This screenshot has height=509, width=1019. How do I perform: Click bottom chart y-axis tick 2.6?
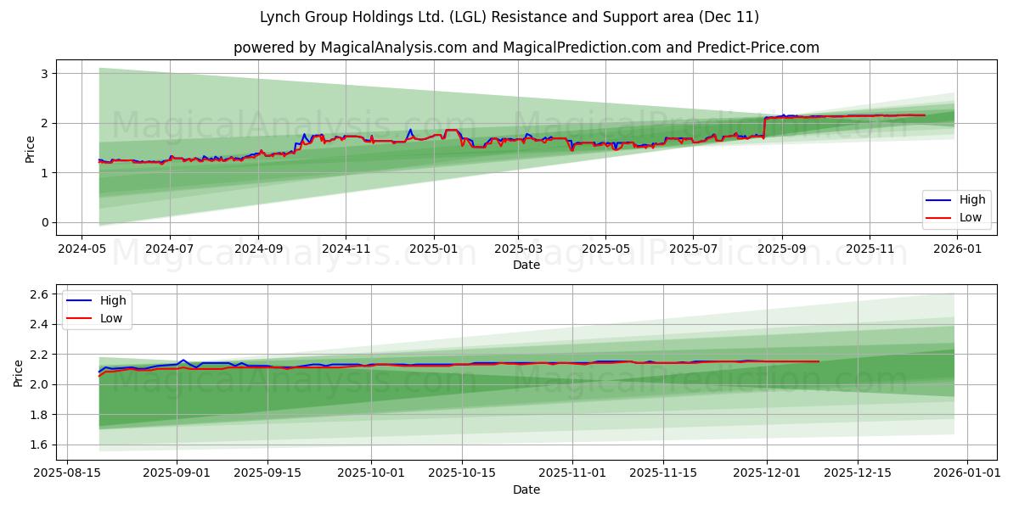40,294
